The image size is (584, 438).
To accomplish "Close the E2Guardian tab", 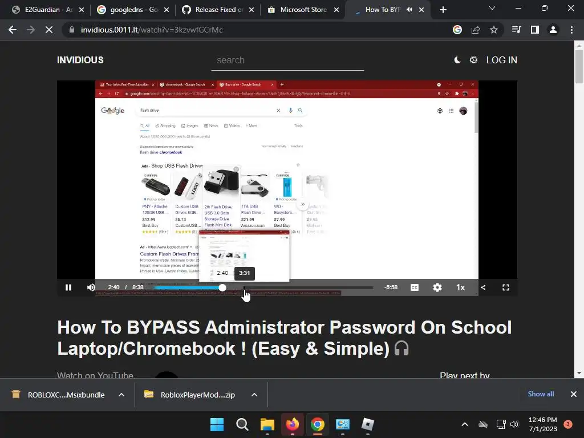I will click(x=82, y=10).
